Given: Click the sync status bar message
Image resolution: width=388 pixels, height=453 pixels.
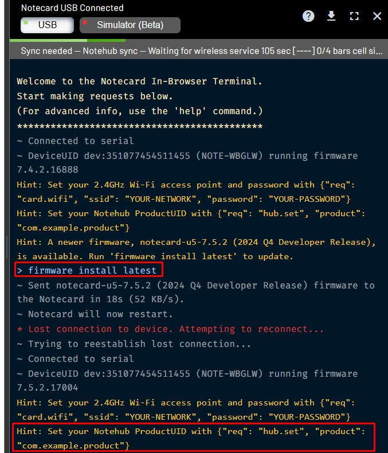Looking at the screenshot, I should click(202, 51).
